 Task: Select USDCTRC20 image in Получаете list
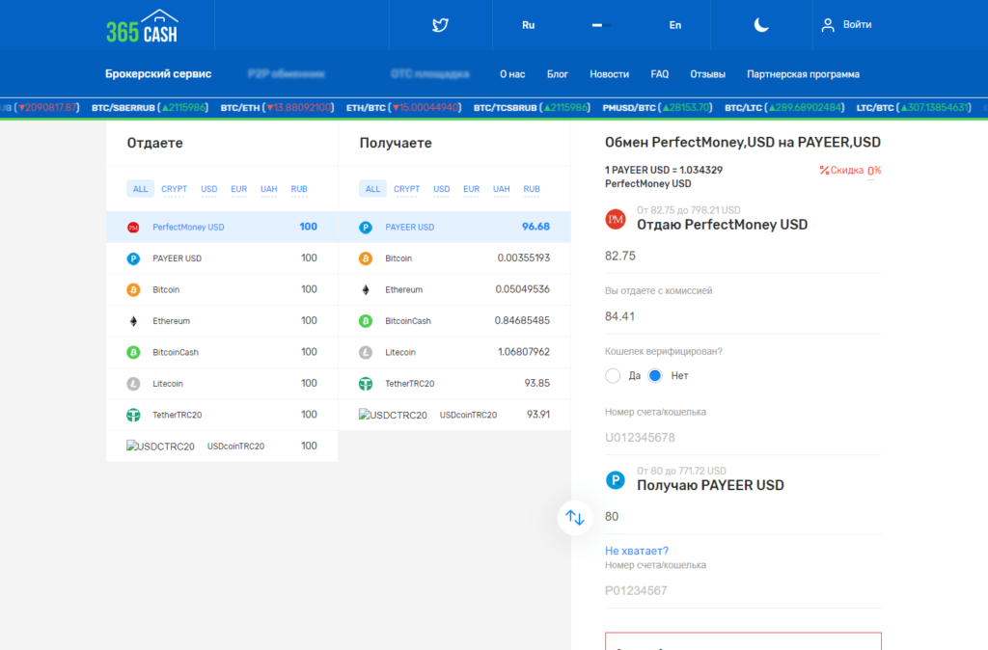(393, 415)
